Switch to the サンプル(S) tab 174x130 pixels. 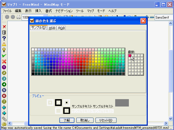pos(39,28)
